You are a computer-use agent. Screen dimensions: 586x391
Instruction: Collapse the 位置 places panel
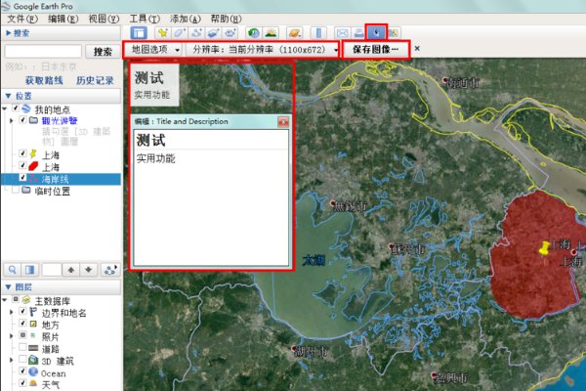[9, 96]
